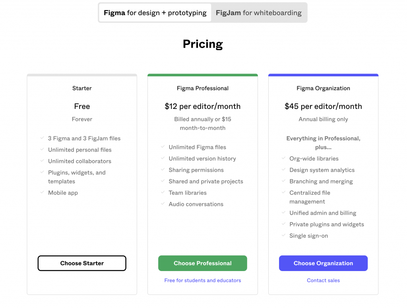Click the Choose Professional button
Image resolution: width=407 pixels, height=308 pixels.
[203, 263]
